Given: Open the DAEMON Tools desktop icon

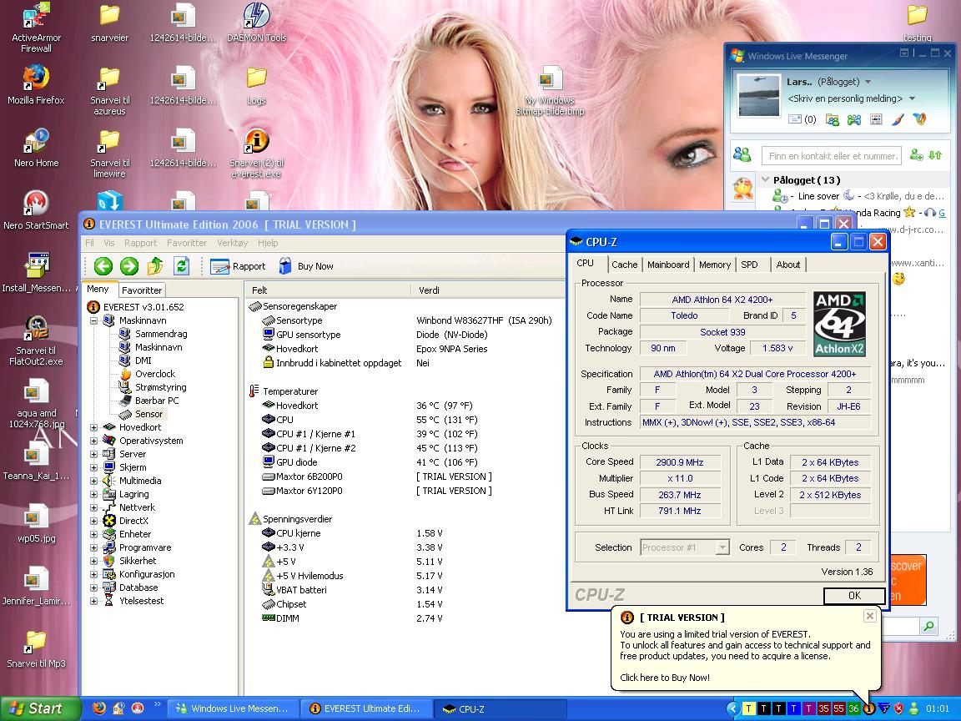Looking at the screenshot, I should (x=257, y=23).
